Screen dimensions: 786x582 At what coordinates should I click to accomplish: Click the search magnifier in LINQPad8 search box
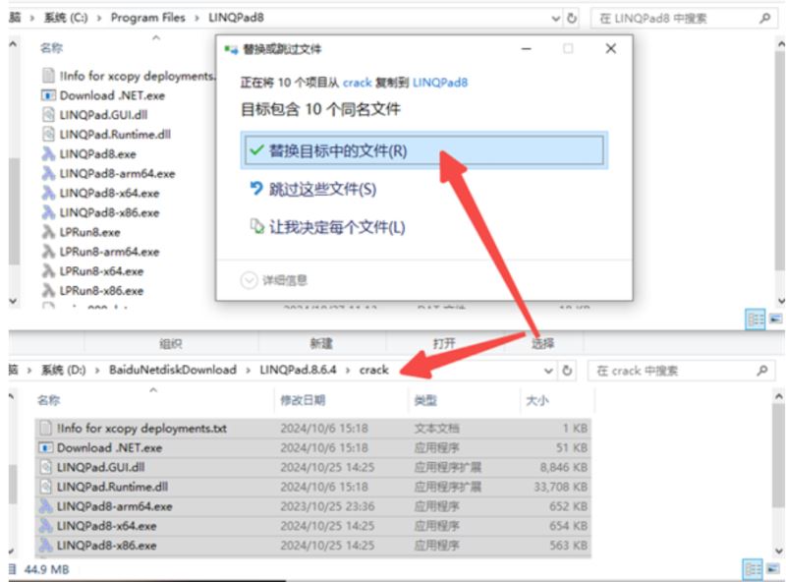coord(763,18)
